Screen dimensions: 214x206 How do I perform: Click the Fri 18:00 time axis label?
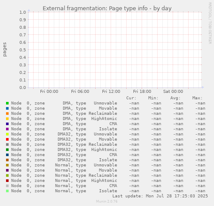pyautogui.click(x=142, y=92)
